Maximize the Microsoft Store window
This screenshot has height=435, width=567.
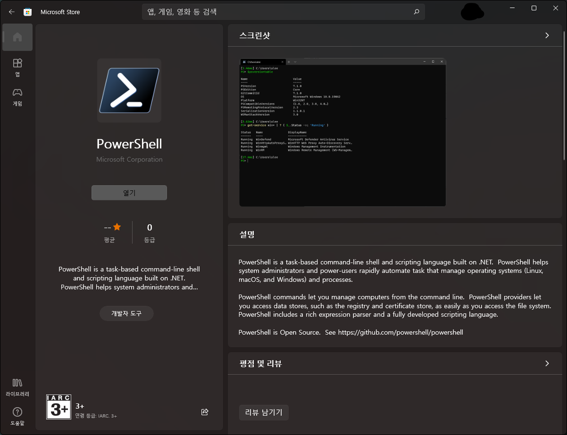click(x=534, y=8)
